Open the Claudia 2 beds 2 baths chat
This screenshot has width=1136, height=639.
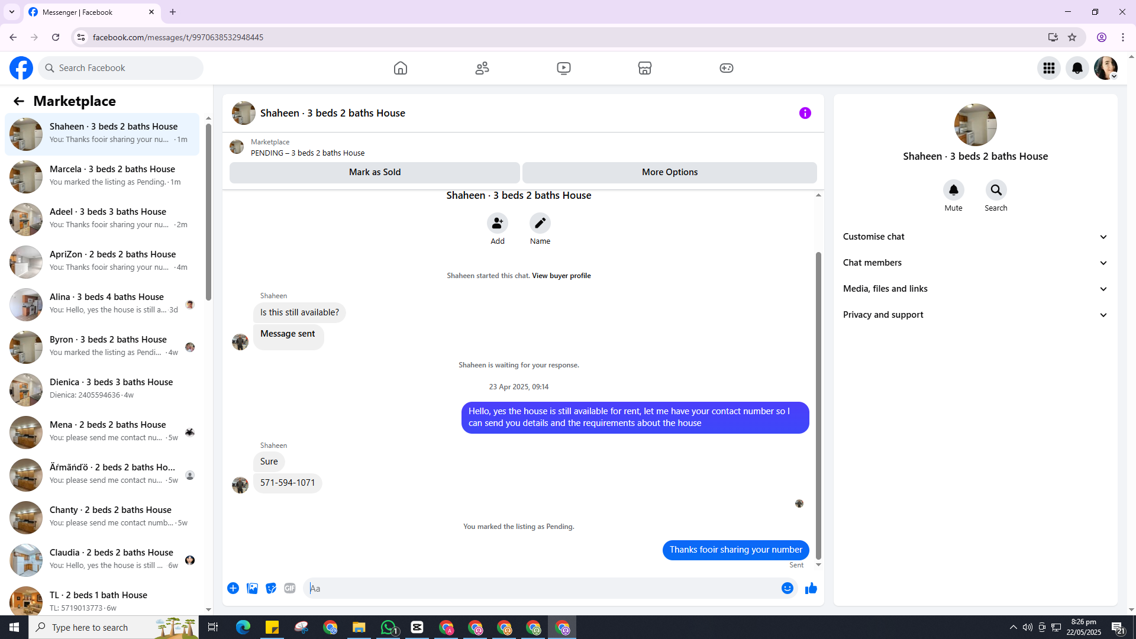tap(102, 560)
